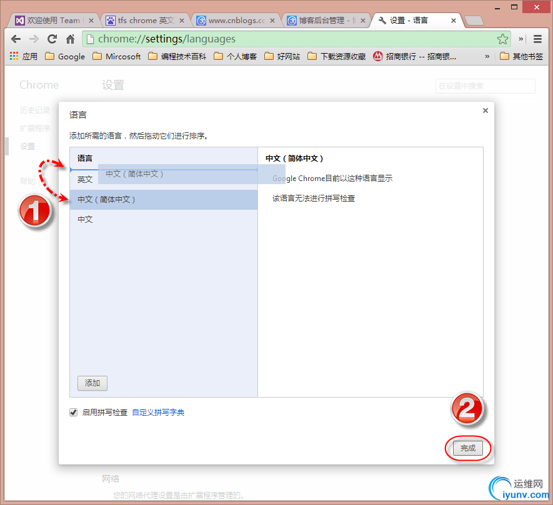Open the Chrome hamburger menu
Viewport: 553px width, 505px height.
tap(537, 39)
